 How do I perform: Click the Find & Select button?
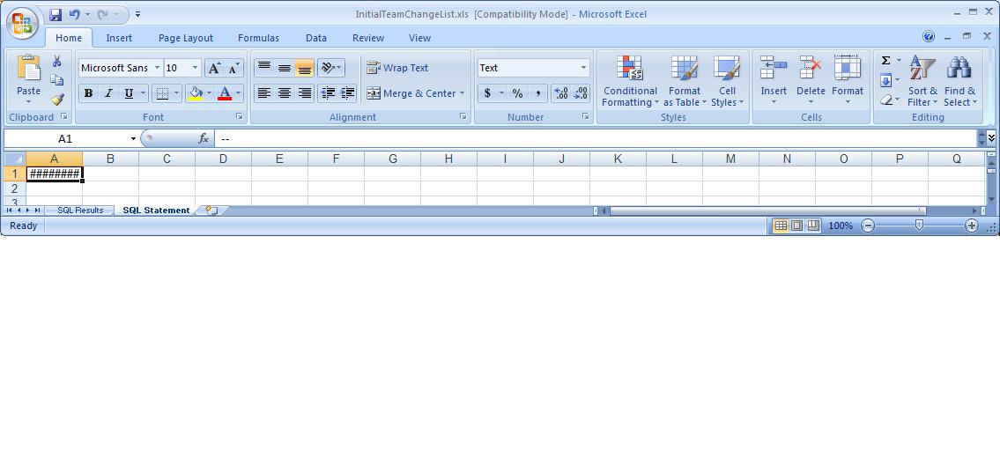959,82
